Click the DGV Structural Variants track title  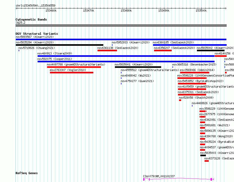point(37,34)
